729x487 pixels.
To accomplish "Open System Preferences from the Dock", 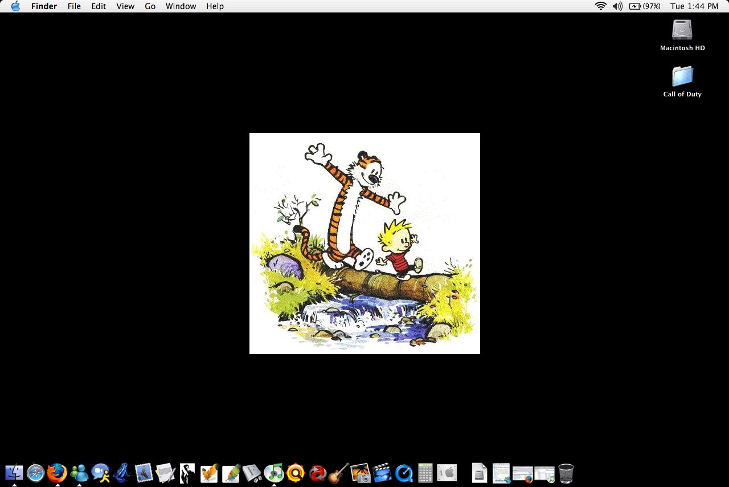I will 447,473.
